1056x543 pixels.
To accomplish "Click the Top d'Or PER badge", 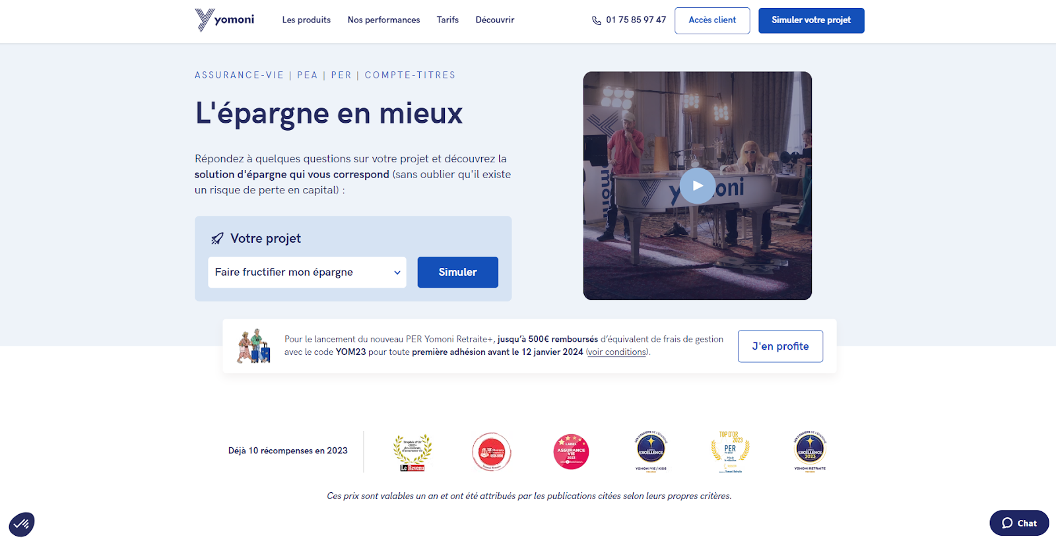I will [x=730, y=452].
